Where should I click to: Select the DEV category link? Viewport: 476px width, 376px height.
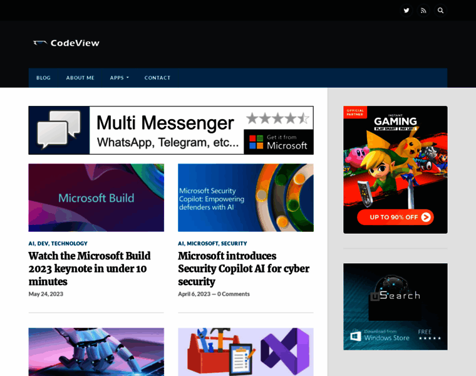point(43,244)
